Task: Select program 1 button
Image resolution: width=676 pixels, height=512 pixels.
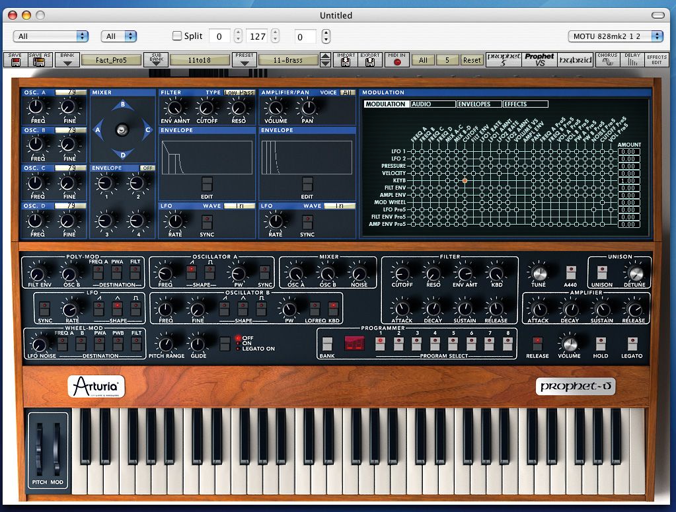Action: pyautogui.click(x=380, y=344)
